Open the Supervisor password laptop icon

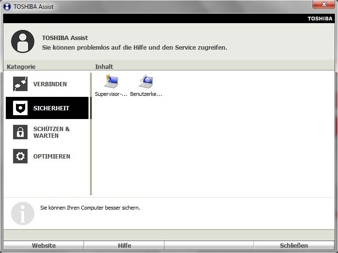111,81
